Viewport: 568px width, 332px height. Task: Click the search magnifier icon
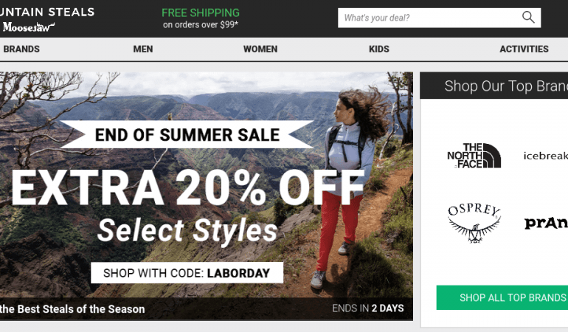[x=528, y=17]
